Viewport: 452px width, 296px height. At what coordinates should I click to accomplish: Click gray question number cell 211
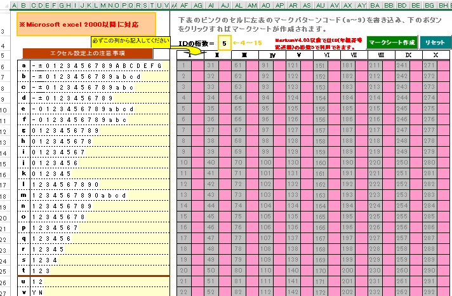point(375,65)
